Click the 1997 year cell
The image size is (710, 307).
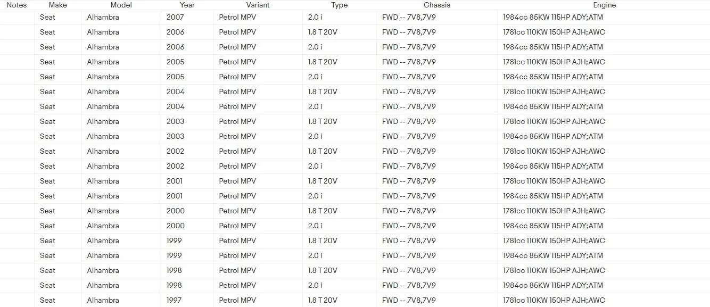tap(174, 300)
